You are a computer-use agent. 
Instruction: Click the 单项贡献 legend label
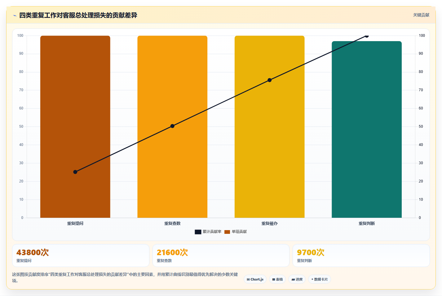239,232
